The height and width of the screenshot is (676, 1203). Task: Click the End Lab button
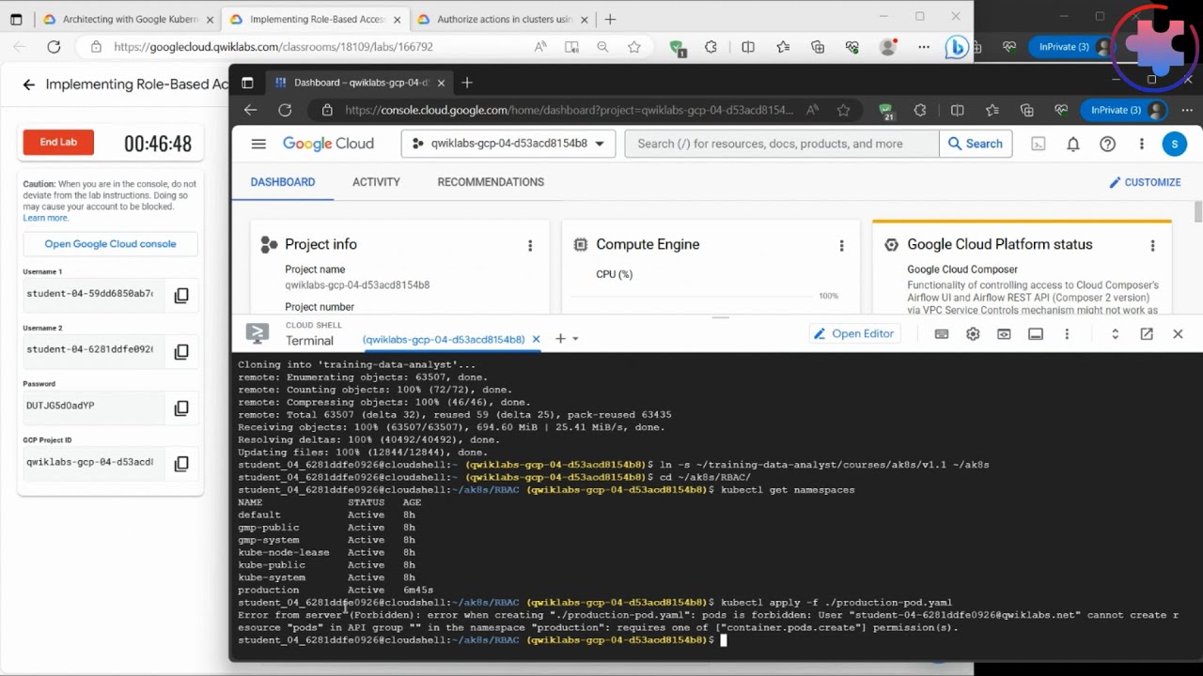click(58, 143)
